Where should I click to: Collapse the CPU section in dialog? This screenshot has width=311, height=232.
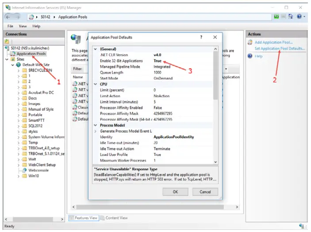coord(96,84)
